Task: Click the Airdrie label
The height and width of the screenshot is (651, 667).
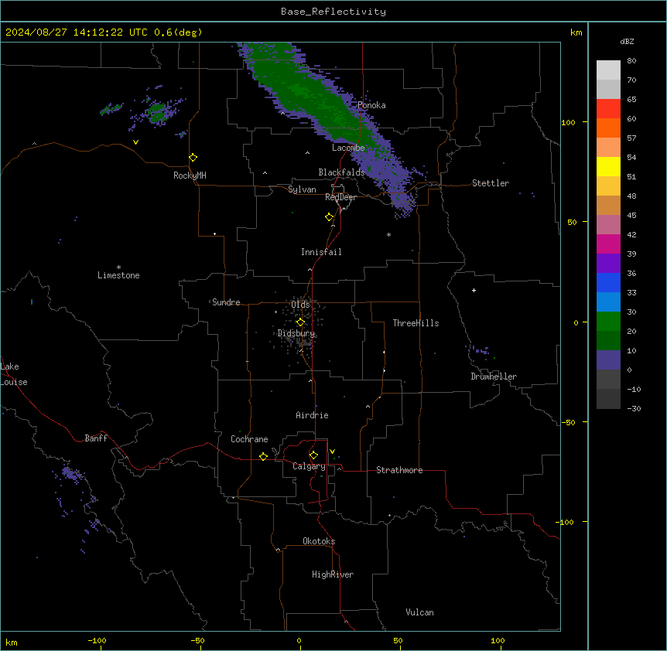Action: tap(312, 415)
